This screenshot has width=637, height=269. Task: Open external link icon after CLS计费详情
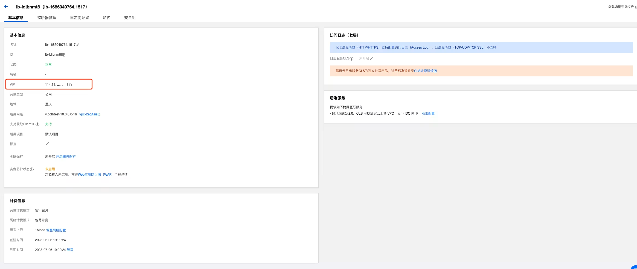click(435, 71)
